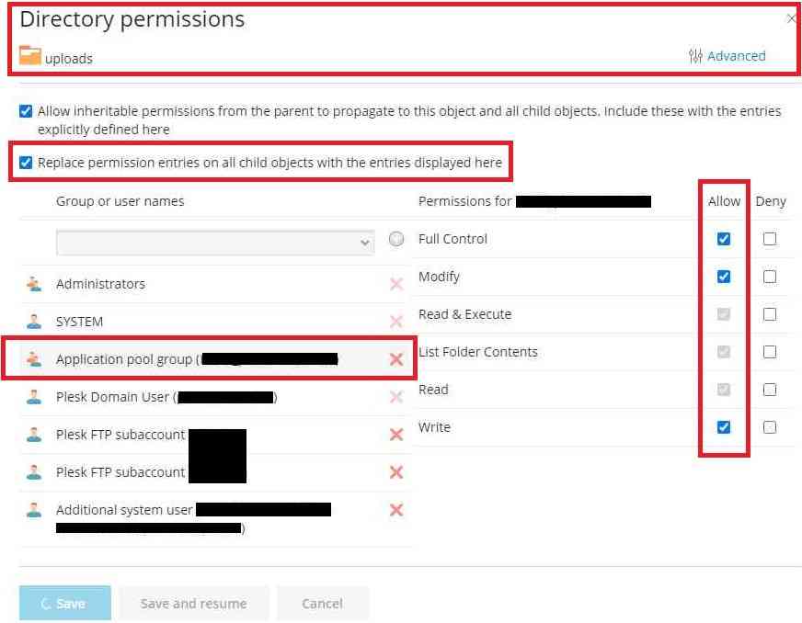
Task: Uncheck Replace permission entries on child objects
Action: point(26,163)
